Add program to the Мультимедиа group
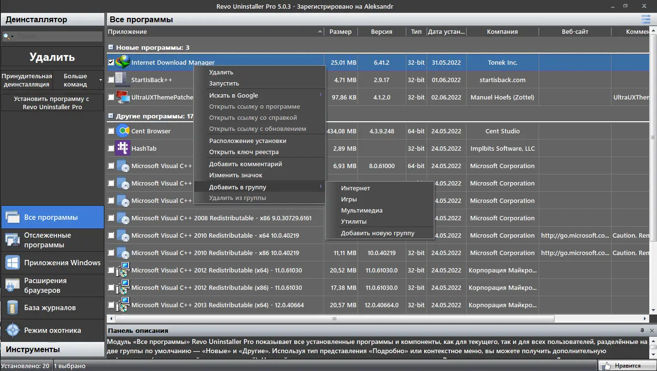The height and width of the screenshot is (371, 657). (x=380, y=210)
